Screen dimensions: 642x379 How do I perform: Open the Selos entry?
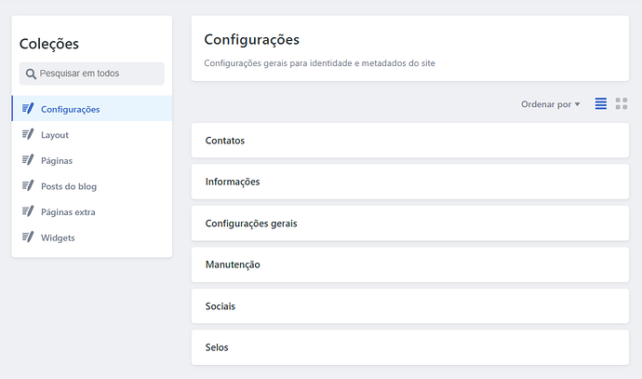coord(409,347)
